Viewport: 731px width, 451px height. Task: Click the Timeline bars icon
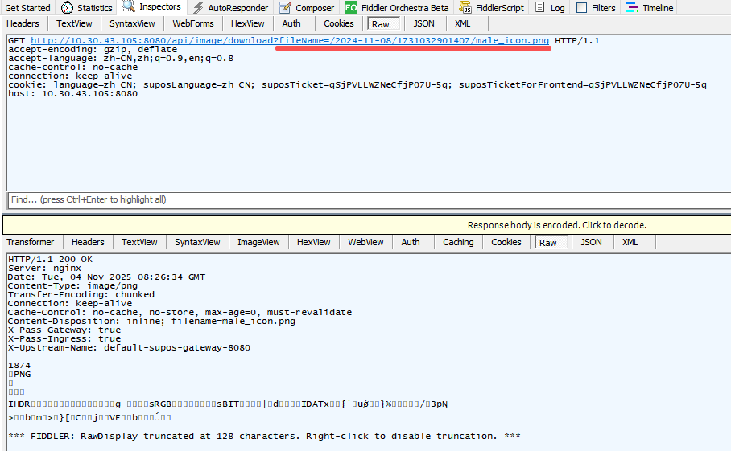pyautogui.click(x=632, y=8)
